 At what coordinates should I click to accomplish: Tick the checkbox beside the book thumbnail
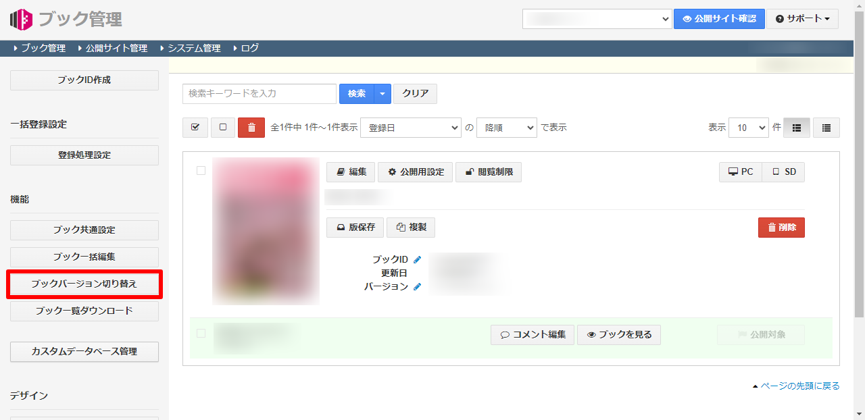[201, 171]
